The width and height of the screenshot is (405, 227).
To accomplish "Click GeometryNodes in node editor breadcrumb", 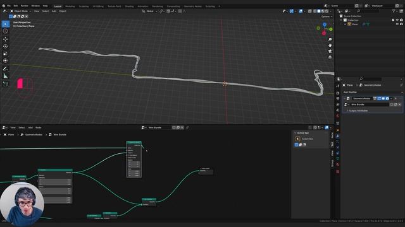I will click(x=34, y=134).
